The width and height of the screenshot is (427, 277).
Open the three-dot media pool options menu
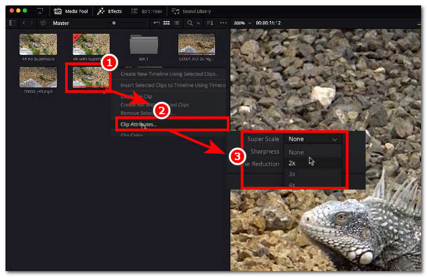coord(223,23)
